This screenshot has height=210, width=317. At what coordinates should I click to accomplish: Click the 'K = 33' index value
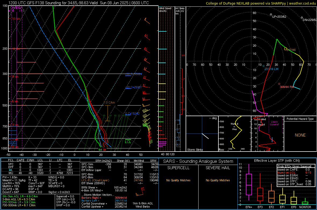tap(33, 177)
